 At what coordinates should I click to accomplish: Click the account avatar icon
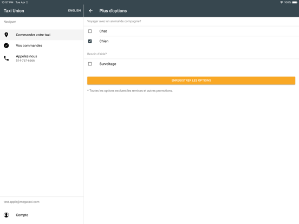click(x=6, y=215)
